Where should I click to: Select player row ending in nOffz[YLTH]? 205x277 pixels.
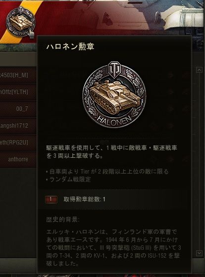click(x=18, y=92)
